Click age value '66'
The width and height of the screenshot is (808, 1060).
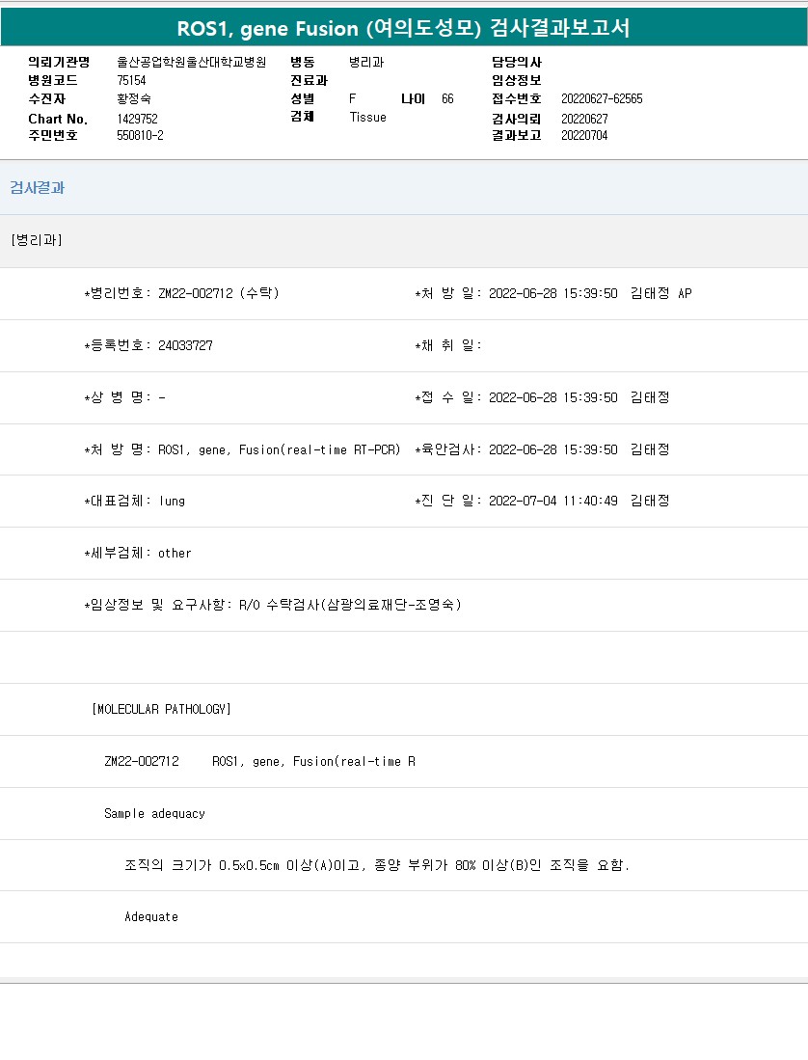coord(447,98)
